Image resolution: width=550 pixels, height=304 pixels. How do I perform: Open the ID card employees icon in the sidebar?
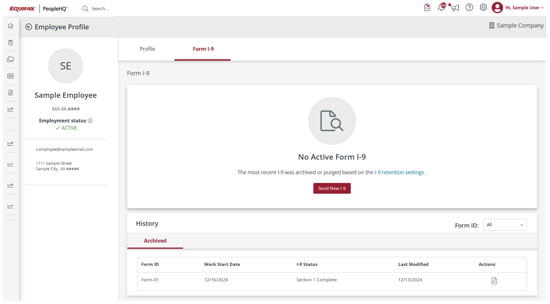(x=10, y=76)
